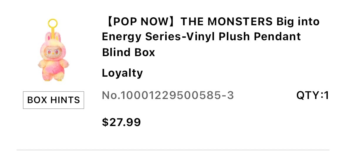Open the THE MONSTERS product title link
The image size is (346, 151).
(x=210, y=37)
